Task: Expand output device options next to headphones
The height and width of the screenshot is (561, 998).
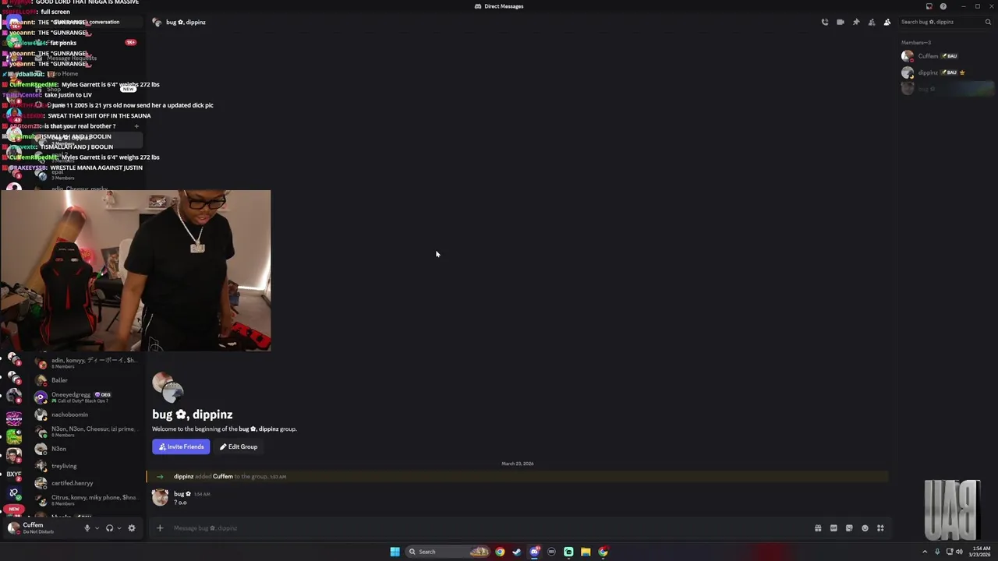Action: coord(119,528)
